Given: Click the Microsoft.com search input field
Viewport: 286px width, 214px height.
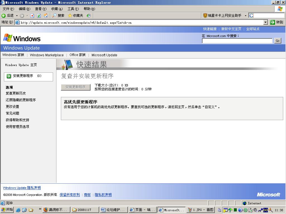Looking at the screenshot, I should point(237,41).
